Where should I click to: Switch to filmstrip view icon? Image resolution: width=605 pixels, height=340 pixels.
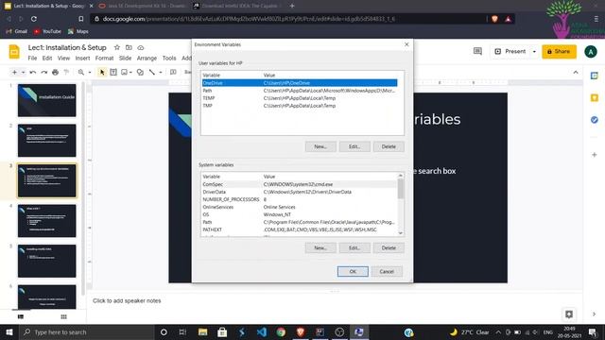pyautogui.click(x=21, y=317)
